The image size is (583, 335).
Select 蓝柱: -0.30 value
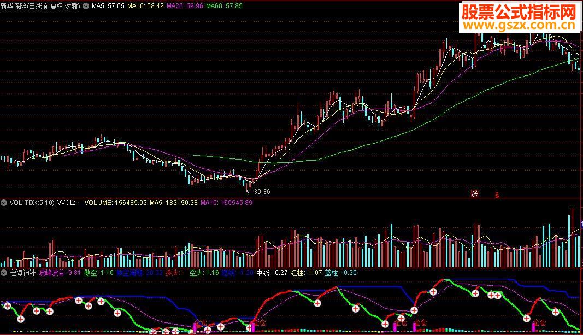tap(340, 273)
